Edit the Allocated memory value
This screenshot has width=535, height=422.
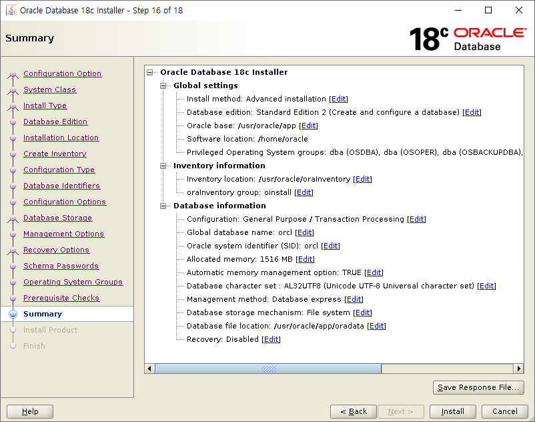[x=305, y=259]
